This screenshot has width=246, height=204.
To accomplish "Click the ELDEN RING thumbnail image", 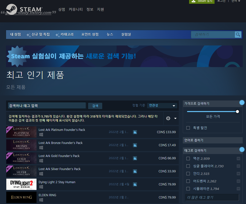I will [x=21, y=197].
